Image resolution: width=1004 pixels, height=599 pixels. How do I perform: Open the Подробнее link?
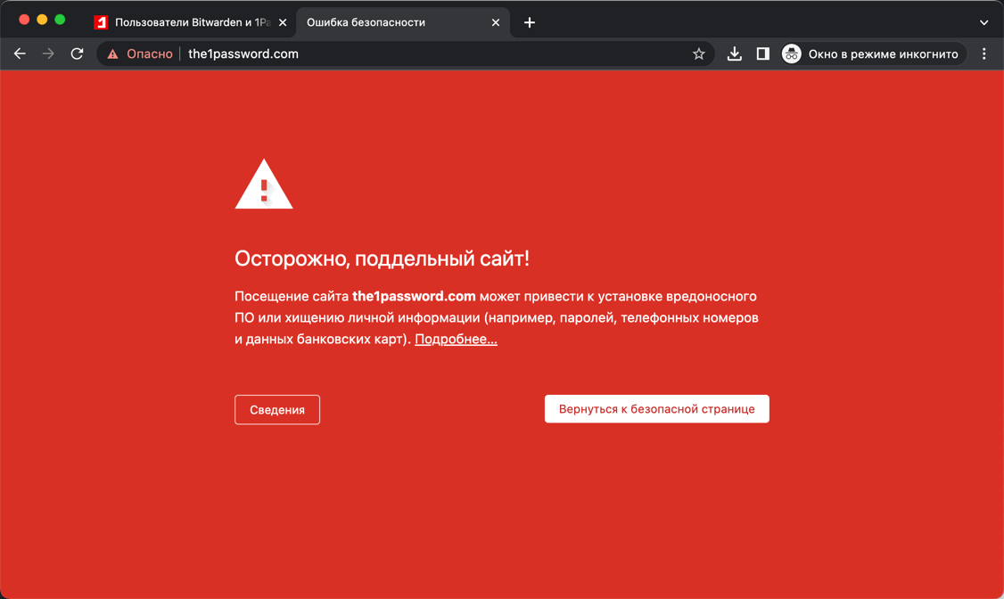(456, 340)
